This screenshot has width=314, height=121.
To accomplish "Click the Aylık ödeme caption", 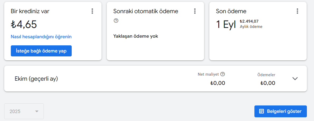I will click(x=251, y=26).
